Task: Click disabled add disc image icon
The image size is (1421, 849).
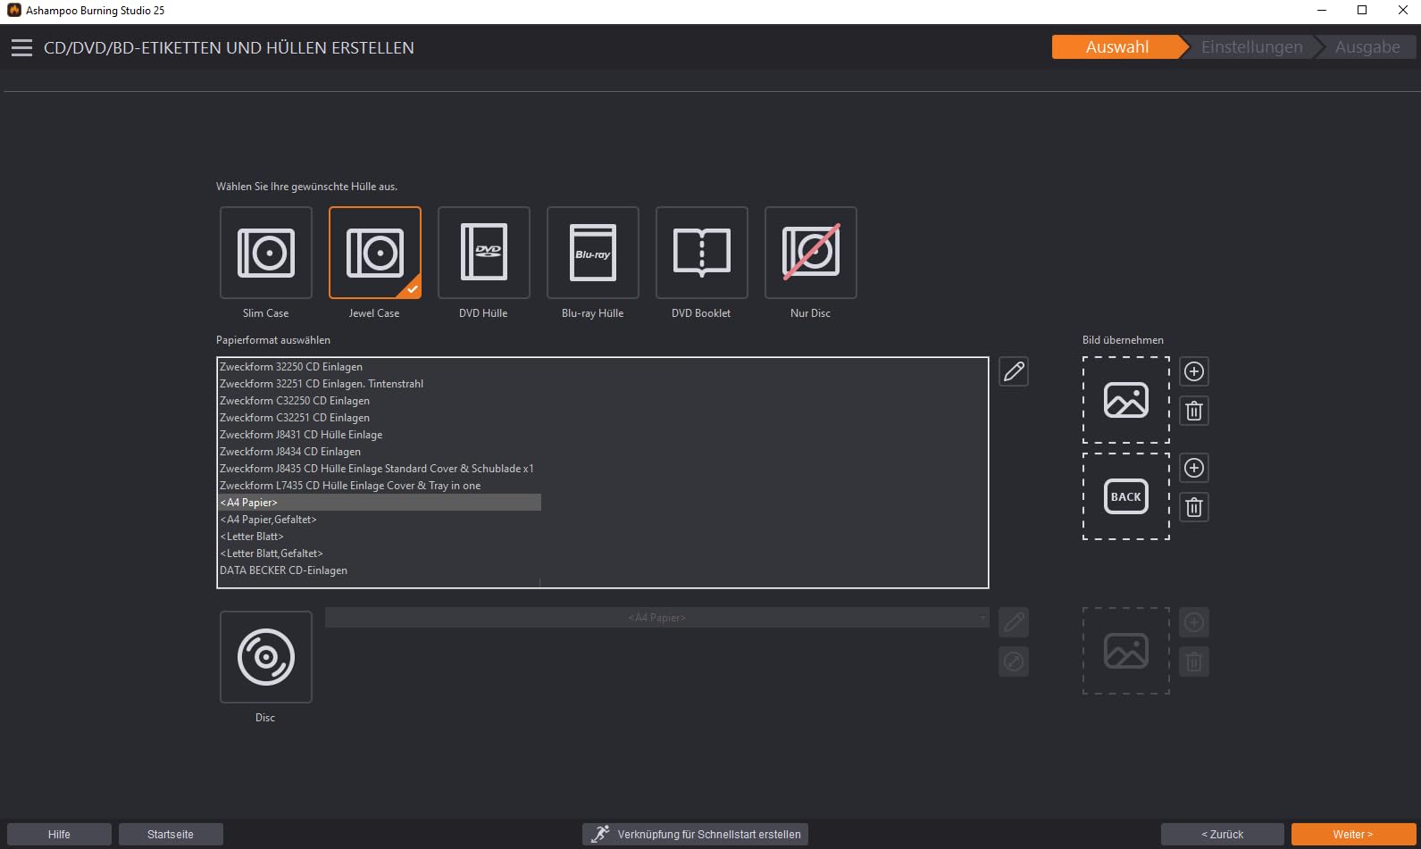Action: [x=1194, y=622]
